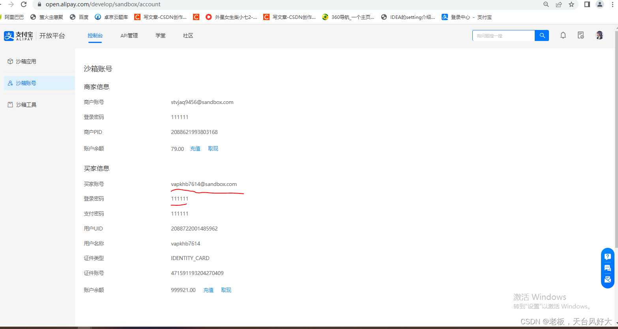Viewport: 618px width, 329px height.
Task: Click IDENTITY_CARD value
Action: pos(190,258)
